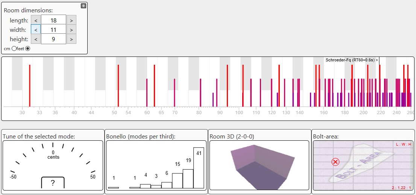416x195 pixels.
Task: Select the cm unit radio button
Action: [x=14, y=49]
